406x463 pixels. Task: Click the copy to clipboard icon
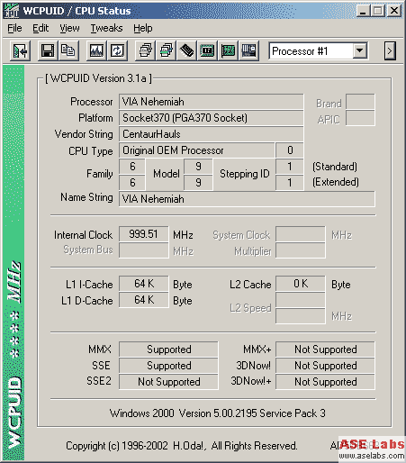(x=68, y=50)
